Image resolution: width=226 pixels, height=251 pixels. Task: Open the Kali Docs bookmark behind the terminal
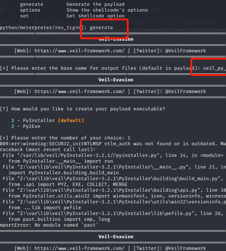point(165,23)
